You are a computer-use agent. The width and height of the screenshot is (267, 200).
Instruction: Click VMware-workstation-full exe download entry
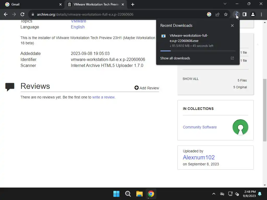click(198, 40)
